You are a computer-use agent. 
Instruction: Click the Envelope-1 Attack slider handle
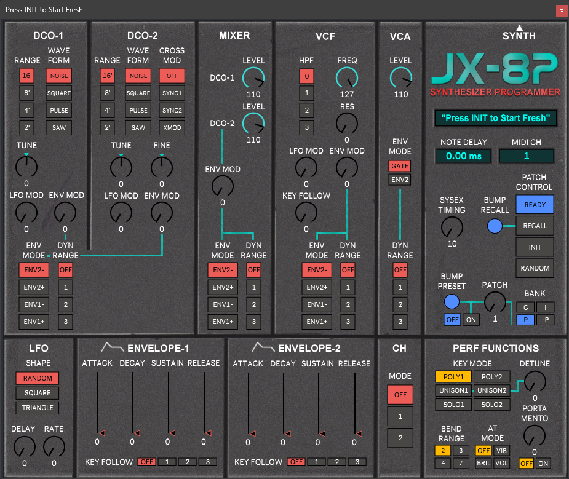coord(101,433)
